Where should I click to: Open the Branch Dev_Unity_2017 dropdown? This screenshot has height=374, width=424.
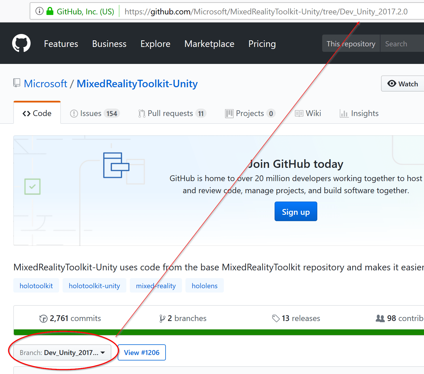click(x=62, y=352)
